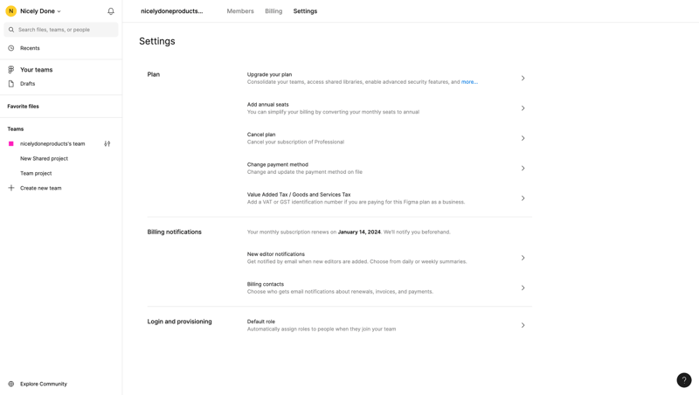The image size is (699, 395).
Task: Click the team settings sliders icon
Action: click(x=107, y=144)
